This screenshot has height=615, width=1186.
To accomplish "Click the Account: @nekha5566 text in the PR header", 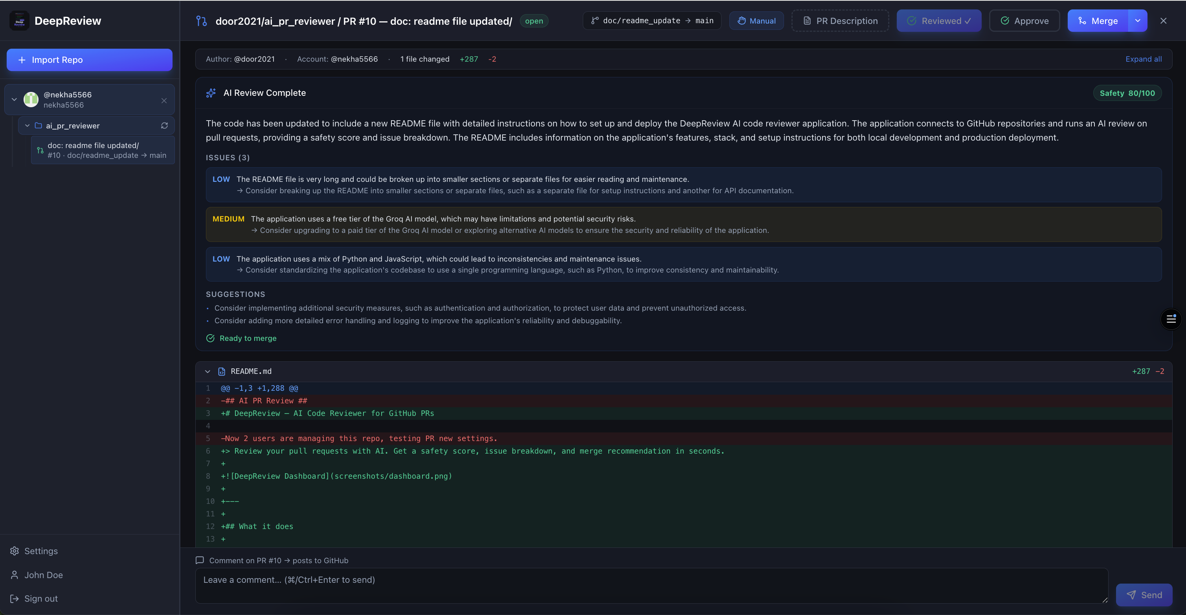I will (x=337, y=59).
